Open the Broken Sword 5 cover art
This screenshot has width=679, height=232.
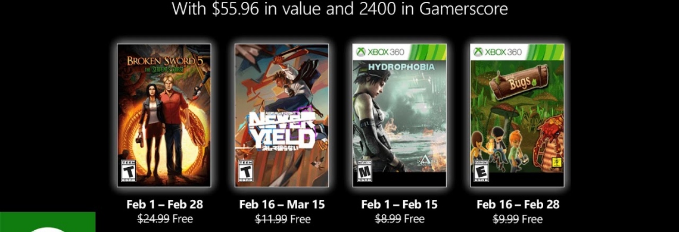[164, 115]
